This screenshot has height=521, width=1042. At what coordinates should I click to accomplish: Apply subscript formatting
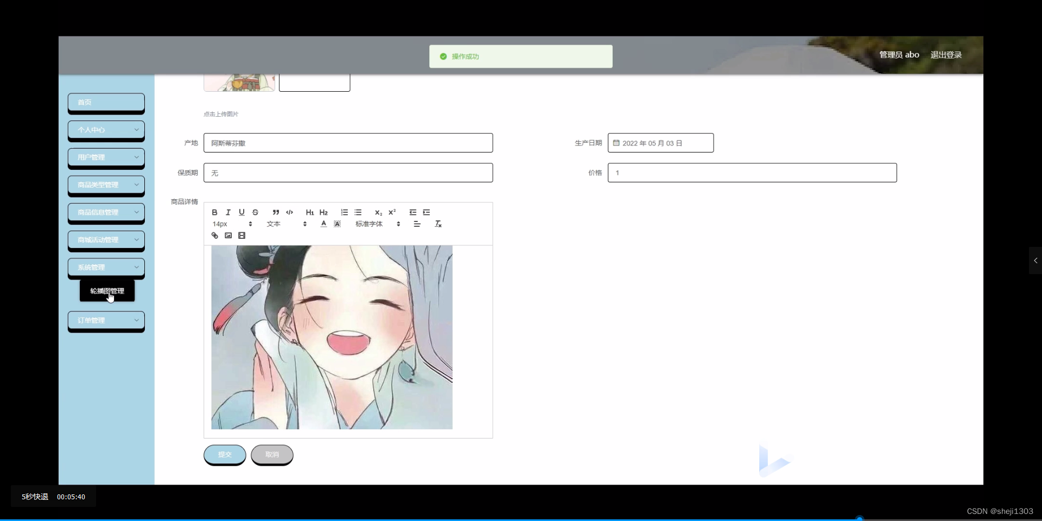point(378,212)
